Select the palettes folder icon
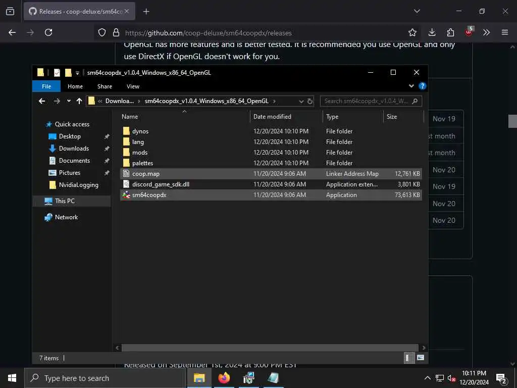The image size is (517, 388). (126, 163)
